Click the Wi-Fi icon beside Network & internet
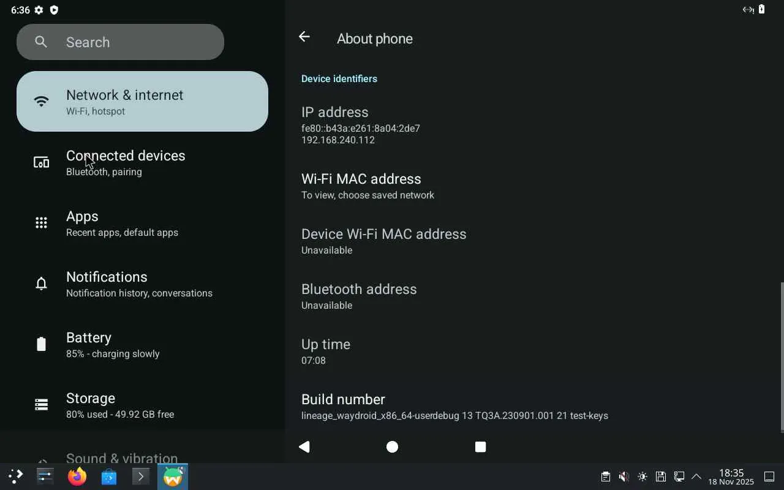This screenshot has height=490, width=784. pos(41,102)
